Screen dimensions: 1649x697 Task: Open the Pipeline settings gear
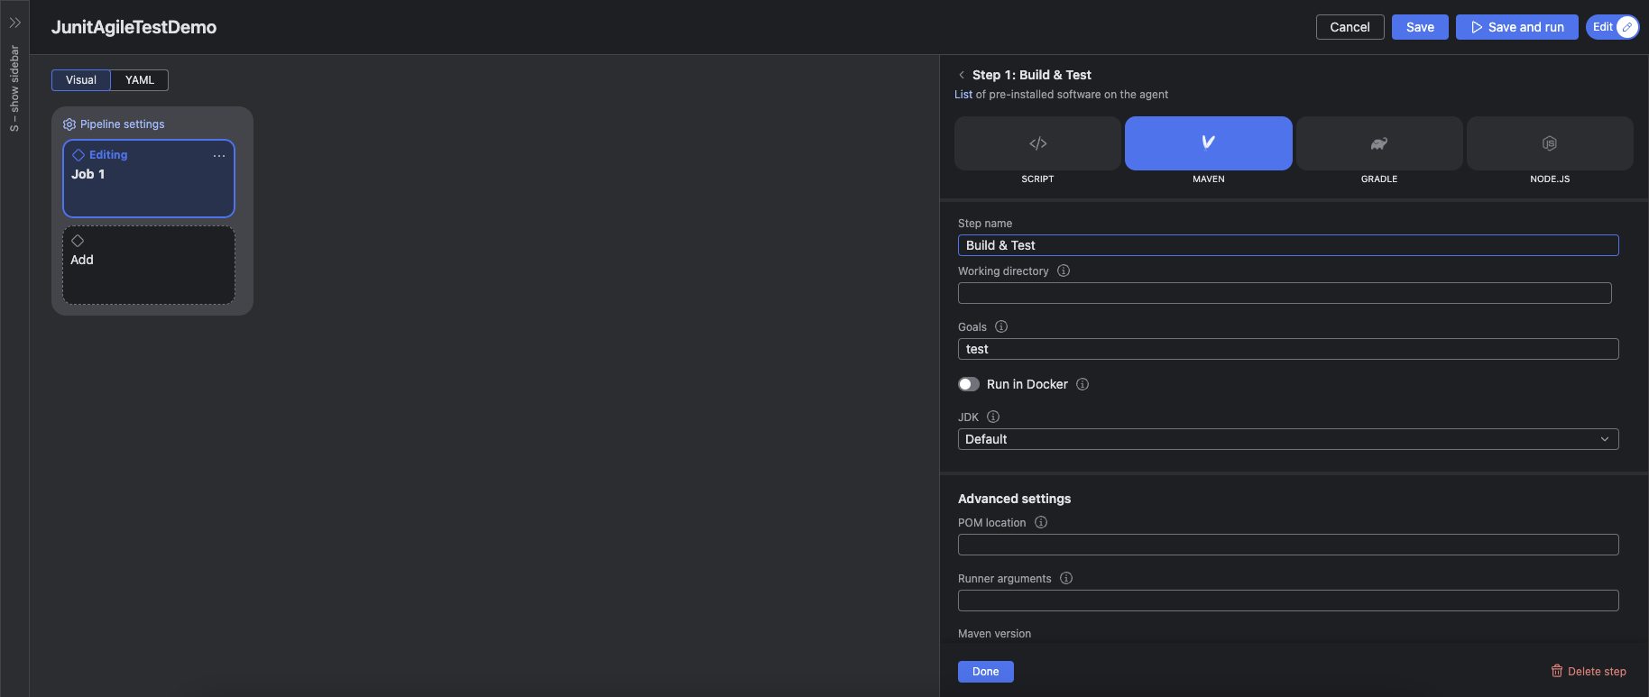tap(69, 124)
